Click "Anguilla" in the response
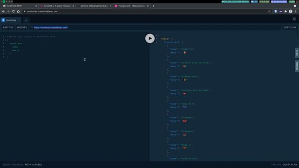Image resolution: width=299 pixels, height=168 pixels. click(187, 104)
